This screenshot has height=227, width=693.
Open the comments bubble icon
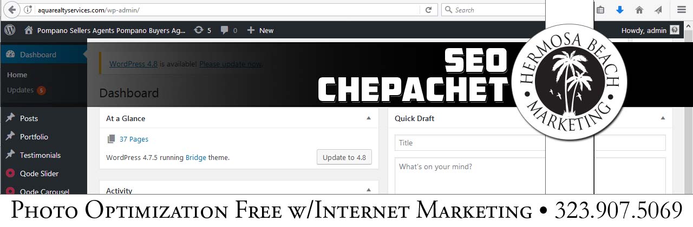point(225,31)
